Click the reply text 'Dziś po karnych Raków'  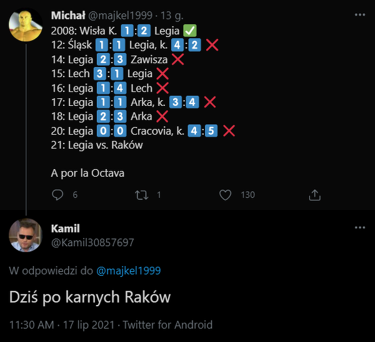(x=90, y=298)
